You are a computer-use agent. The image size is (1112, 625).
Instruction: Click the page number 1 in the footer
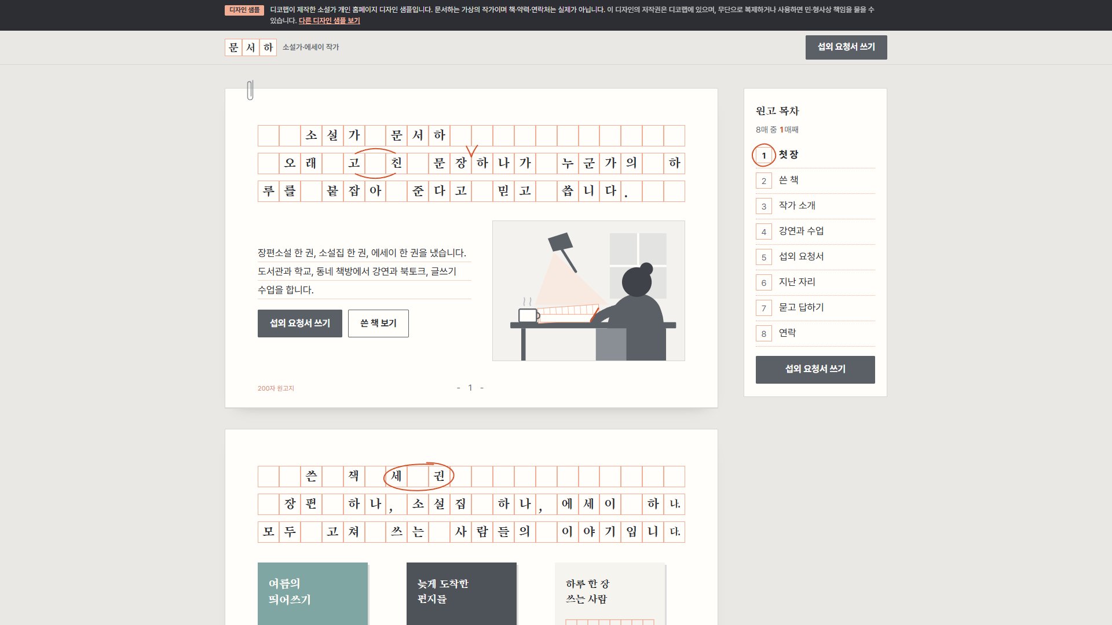click(470, 388)
